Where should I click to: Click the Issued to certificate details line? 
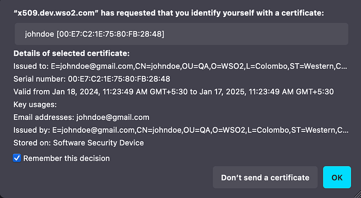(180, 67)
